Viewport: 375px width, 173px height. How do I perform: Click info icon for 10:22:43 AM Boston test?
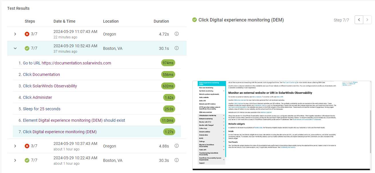pos(177,160)
